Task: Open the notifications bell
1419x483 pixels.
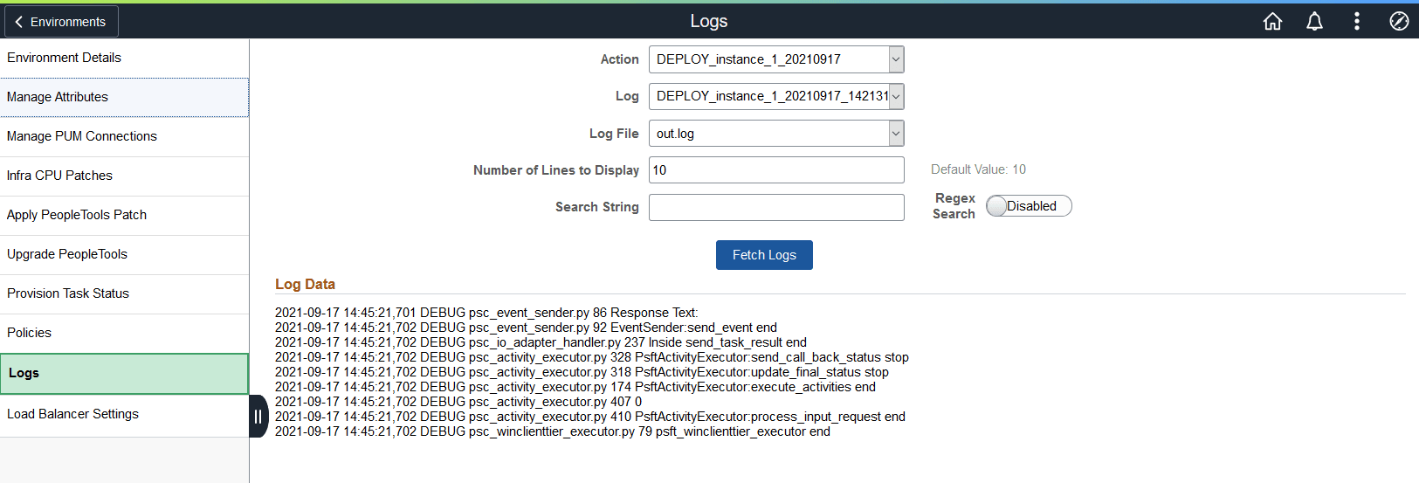Action: coord(1314,21)
